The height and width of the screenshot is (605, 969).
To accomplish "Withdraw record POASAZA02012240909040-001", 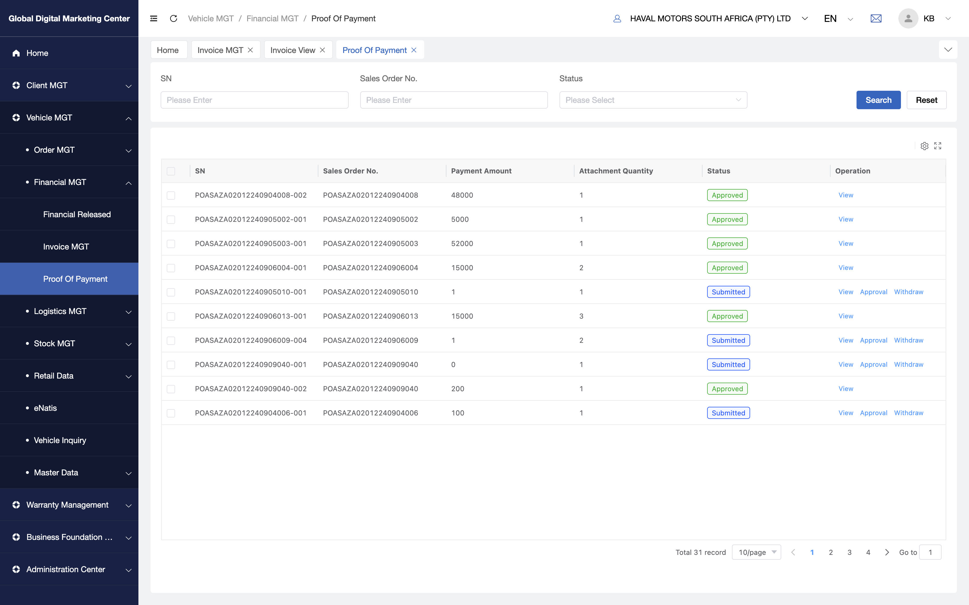I will (x=908, y=364).
